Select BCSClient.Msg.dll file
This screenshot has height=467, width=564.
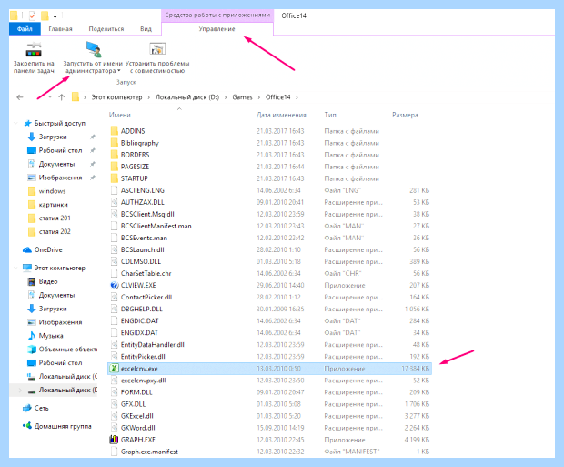[x=147, y=214]
